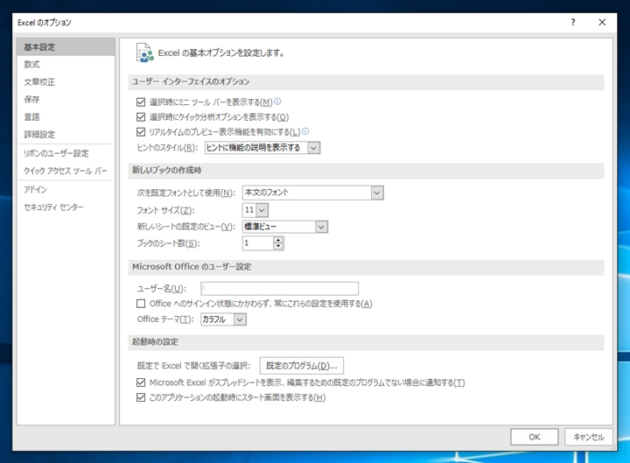This screenshot has height=463, width=630.
Task: Open the セキュリティ センター category
Action: point(66,207)
